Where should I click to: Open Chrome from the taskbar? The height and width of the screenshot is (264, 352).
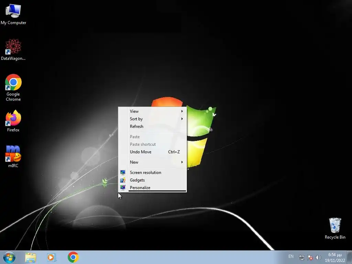pos(73,257)
